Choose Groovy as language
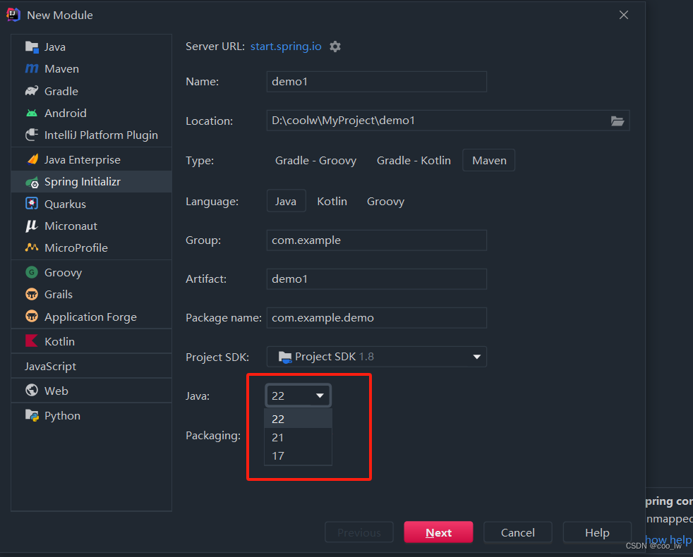693x557 pixels. [x=385, y=202]
